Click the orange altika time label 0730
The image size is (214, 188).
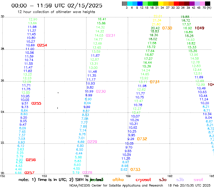[x=167, y=28]
